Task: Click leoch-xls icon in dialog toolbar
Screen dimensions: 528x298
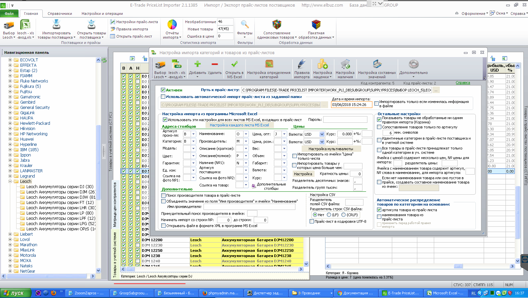Action: pos(177,64)
